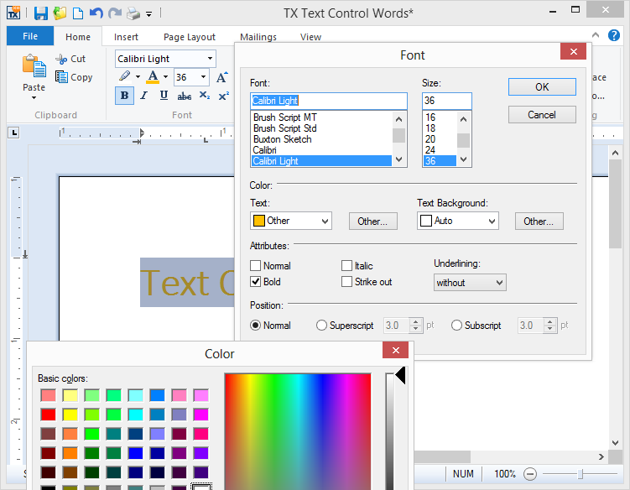Uncheck the Bold attribute checkbox
This screenshot has height=490, width=630.
256,282
